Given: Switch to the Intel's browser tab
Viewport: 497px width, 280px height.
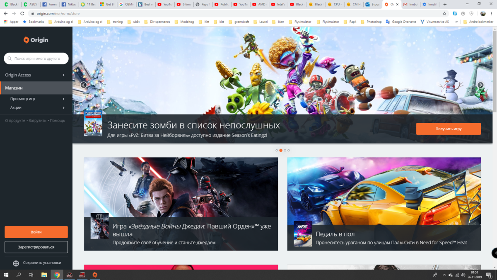Looking at the screenshot, I should click(278, 5).
